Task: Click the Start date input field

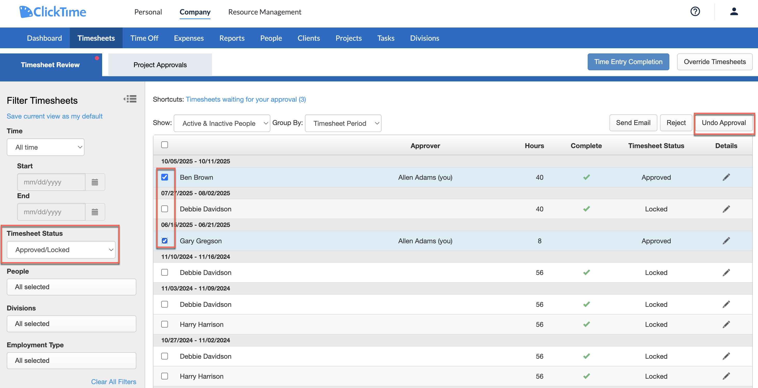Action: [51, 182]
